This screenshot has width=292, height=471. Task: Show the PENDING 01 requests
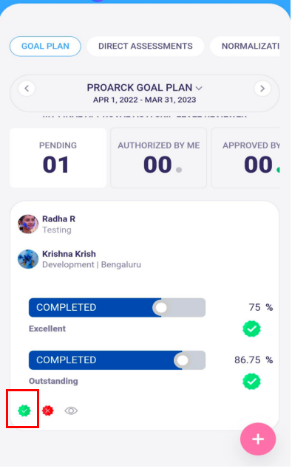click(58, 158)
